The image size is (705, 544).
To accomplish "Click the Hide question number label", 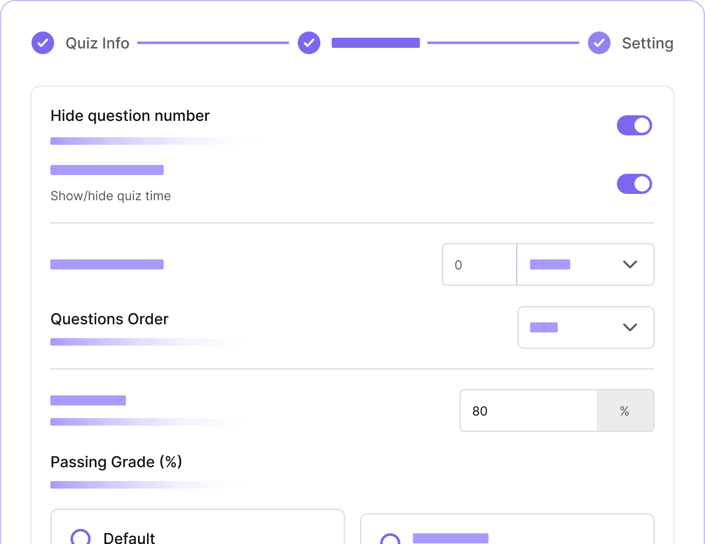I will click(x=130, y=116).
